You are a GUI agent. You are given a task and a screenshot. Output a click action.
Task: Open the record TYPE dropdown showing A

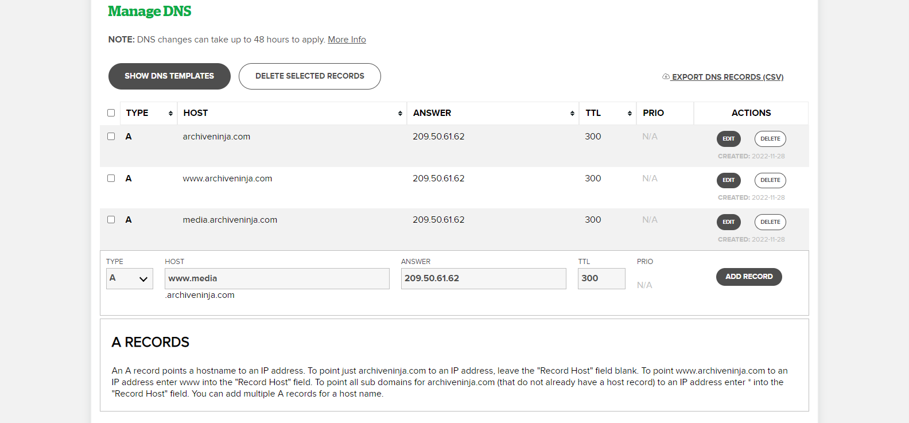point(130,278)
